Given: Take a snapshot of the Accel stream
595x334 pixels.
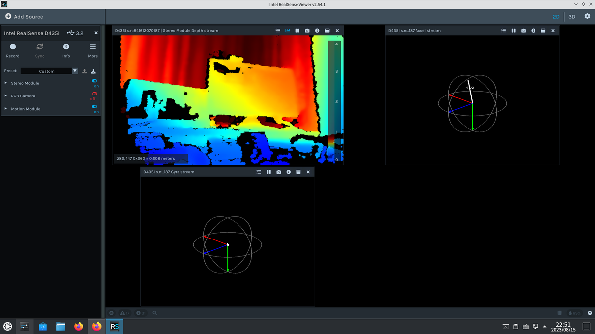Looking at the screenshot, I should [x=523, y=31].
